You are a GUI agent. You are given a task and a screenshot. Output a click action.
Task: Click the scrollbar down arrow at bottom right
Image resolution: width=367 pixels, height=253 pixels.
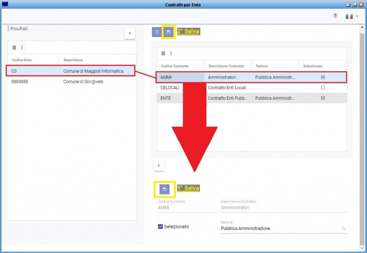[x=362, y=248]
